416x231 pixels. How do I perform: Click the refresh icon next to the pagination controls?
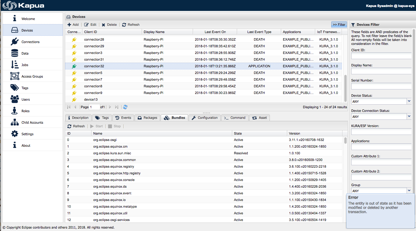(x=125, y=107)
